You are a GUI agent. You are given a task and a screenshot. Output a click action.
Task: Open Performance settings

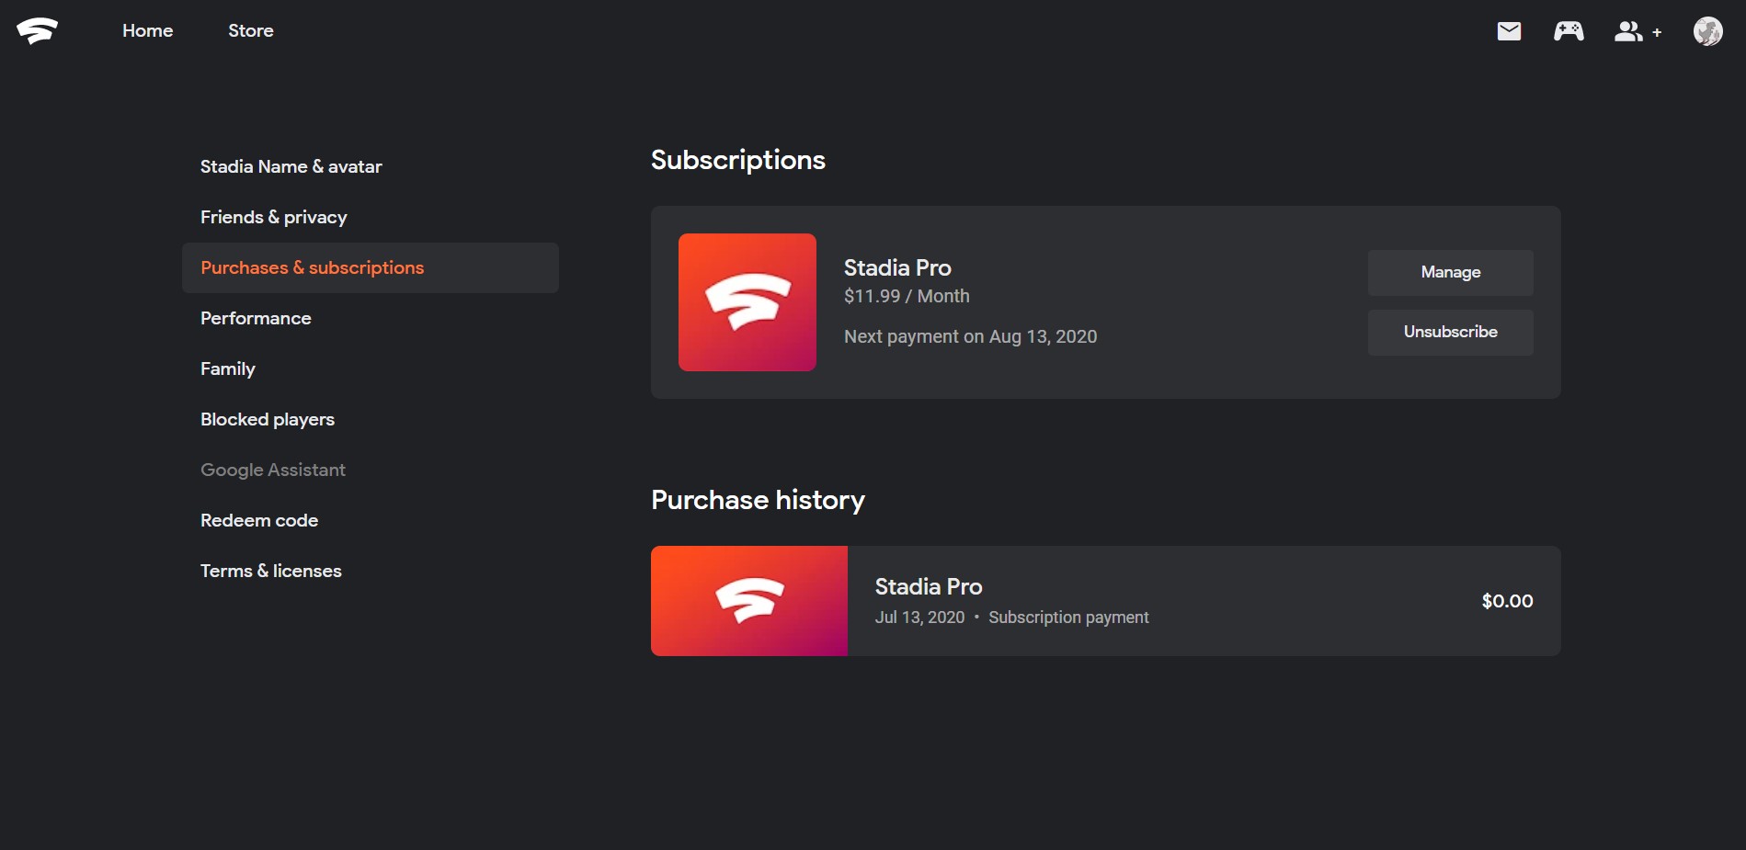pyautogui.click(x=256, y=319)
